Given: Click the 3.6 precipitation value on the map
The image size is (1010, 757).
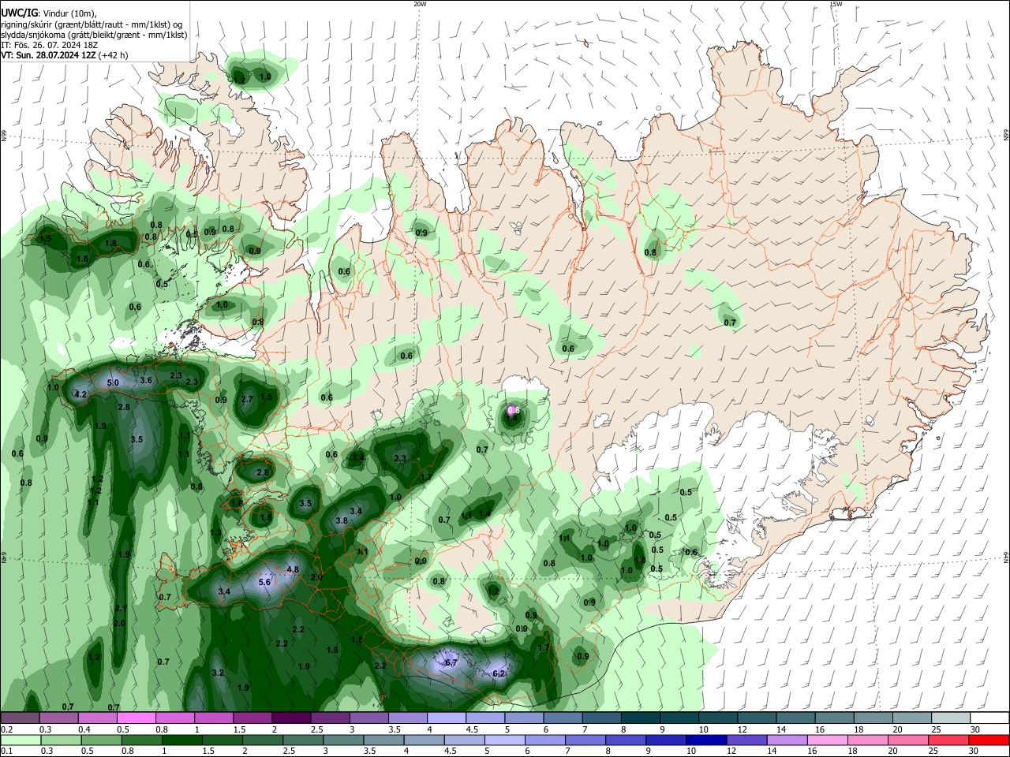Looking at the screenshot, I should tap(146, 380).
